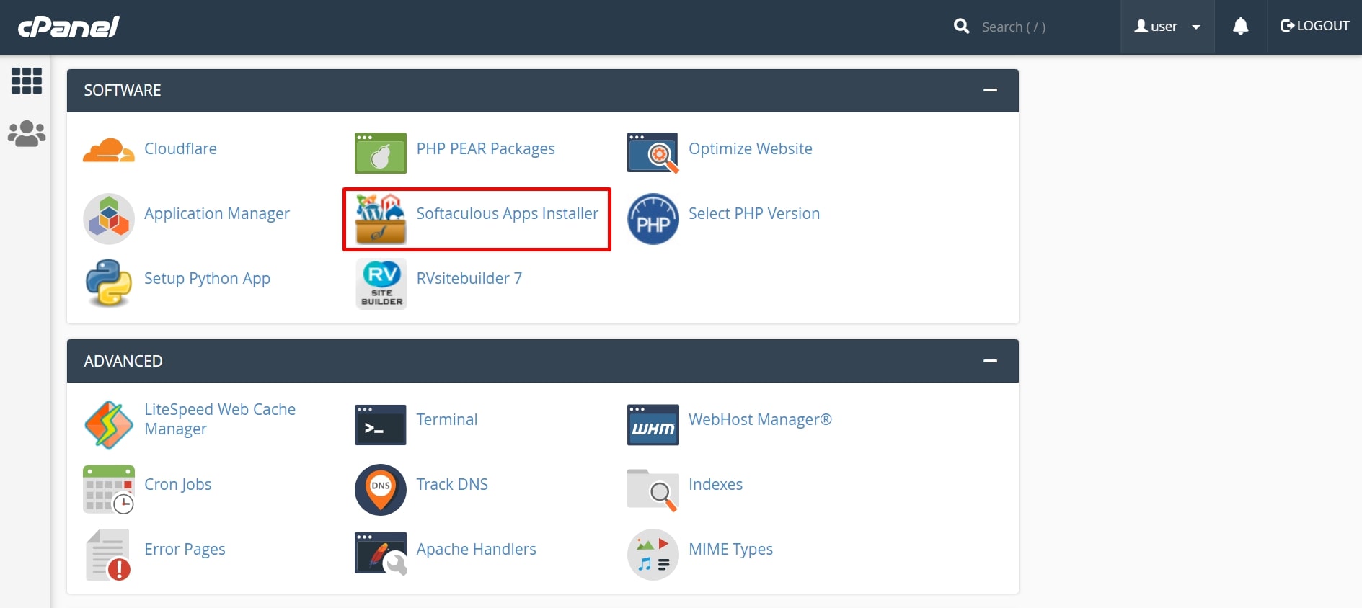Click the Terminal icon
The height and width of the screenshot is (608, 1362).
click(381, 425)
